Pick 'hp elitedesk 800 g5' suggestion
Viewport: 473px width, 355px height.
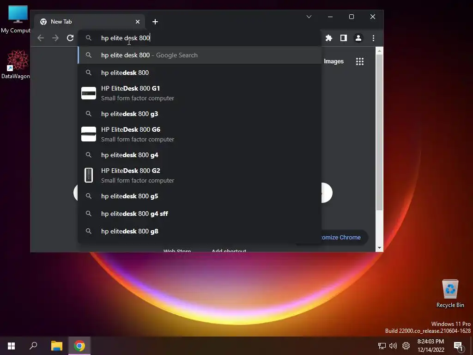tap(200, 196)
